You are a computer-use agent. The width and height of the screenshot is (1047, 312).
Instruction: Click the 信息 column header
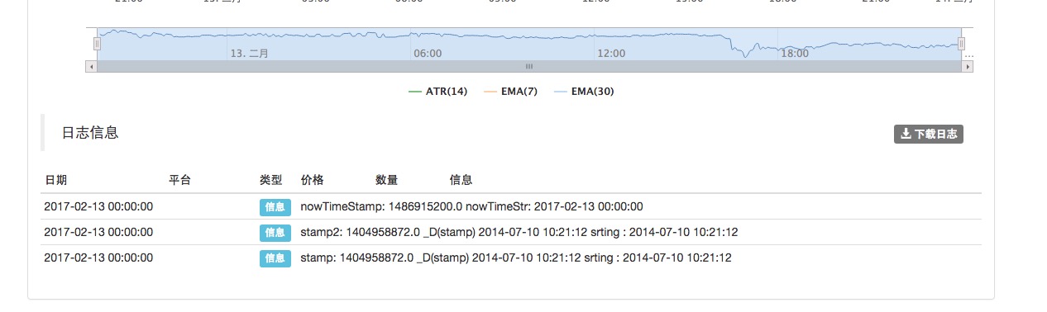pyautogui.click(x=461, y=180)
